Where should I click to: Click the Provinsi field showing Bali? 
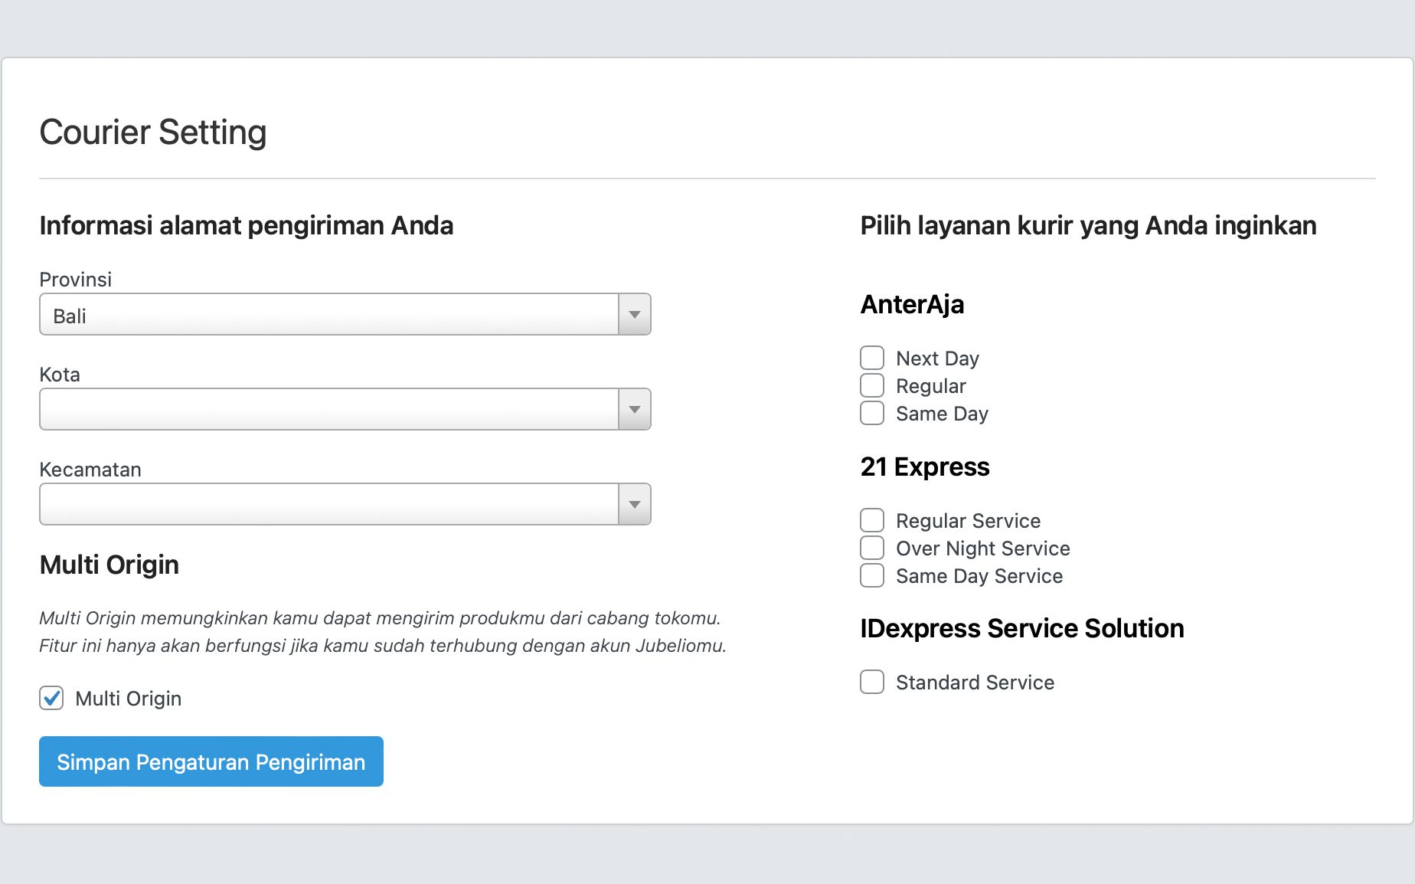(x=329, y=315)
